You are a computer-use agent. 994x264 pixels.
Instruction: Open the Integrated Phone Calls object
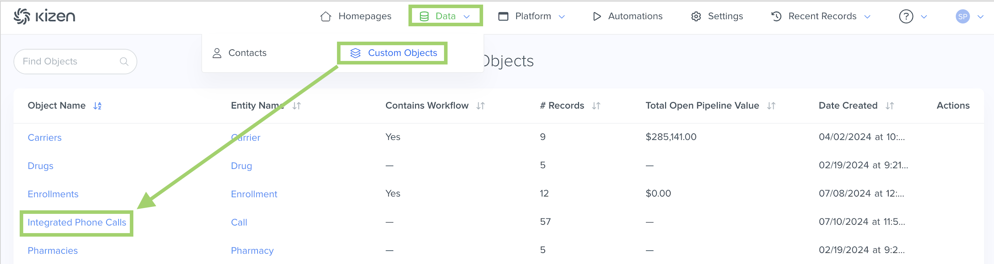(77, 223)
